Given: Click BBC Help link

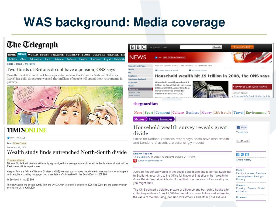Looking at the screenshot, I should (x=165, y=47).
